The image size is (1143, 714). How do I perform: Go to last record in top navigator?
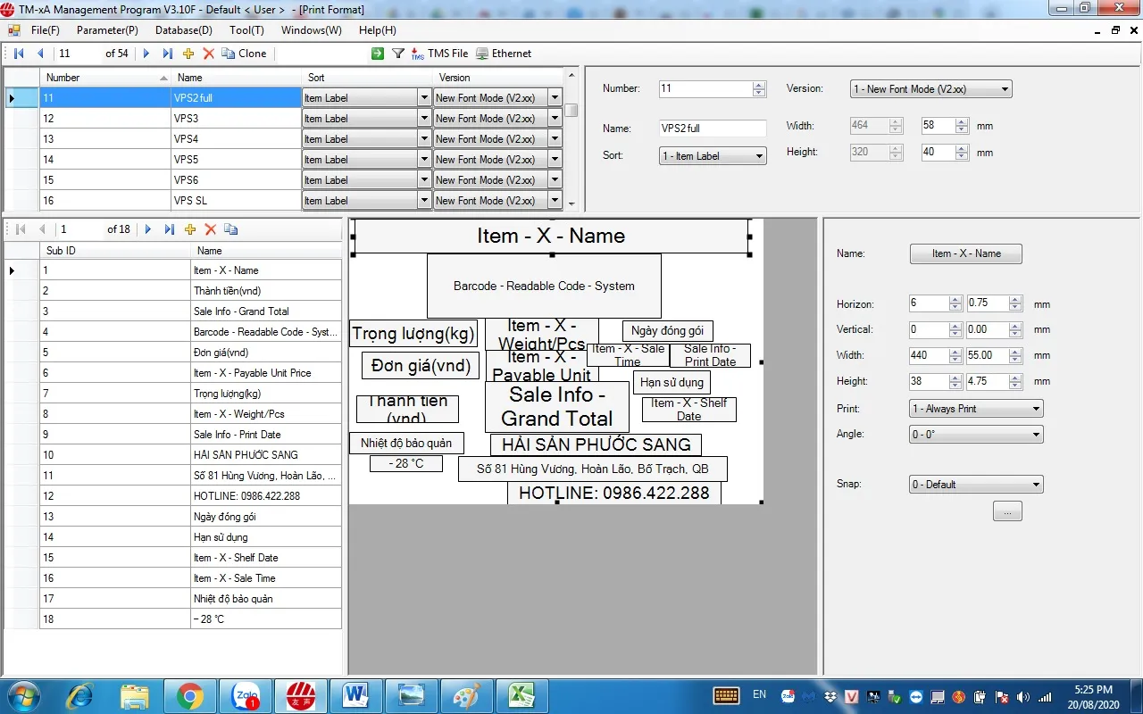pos(167,54)
